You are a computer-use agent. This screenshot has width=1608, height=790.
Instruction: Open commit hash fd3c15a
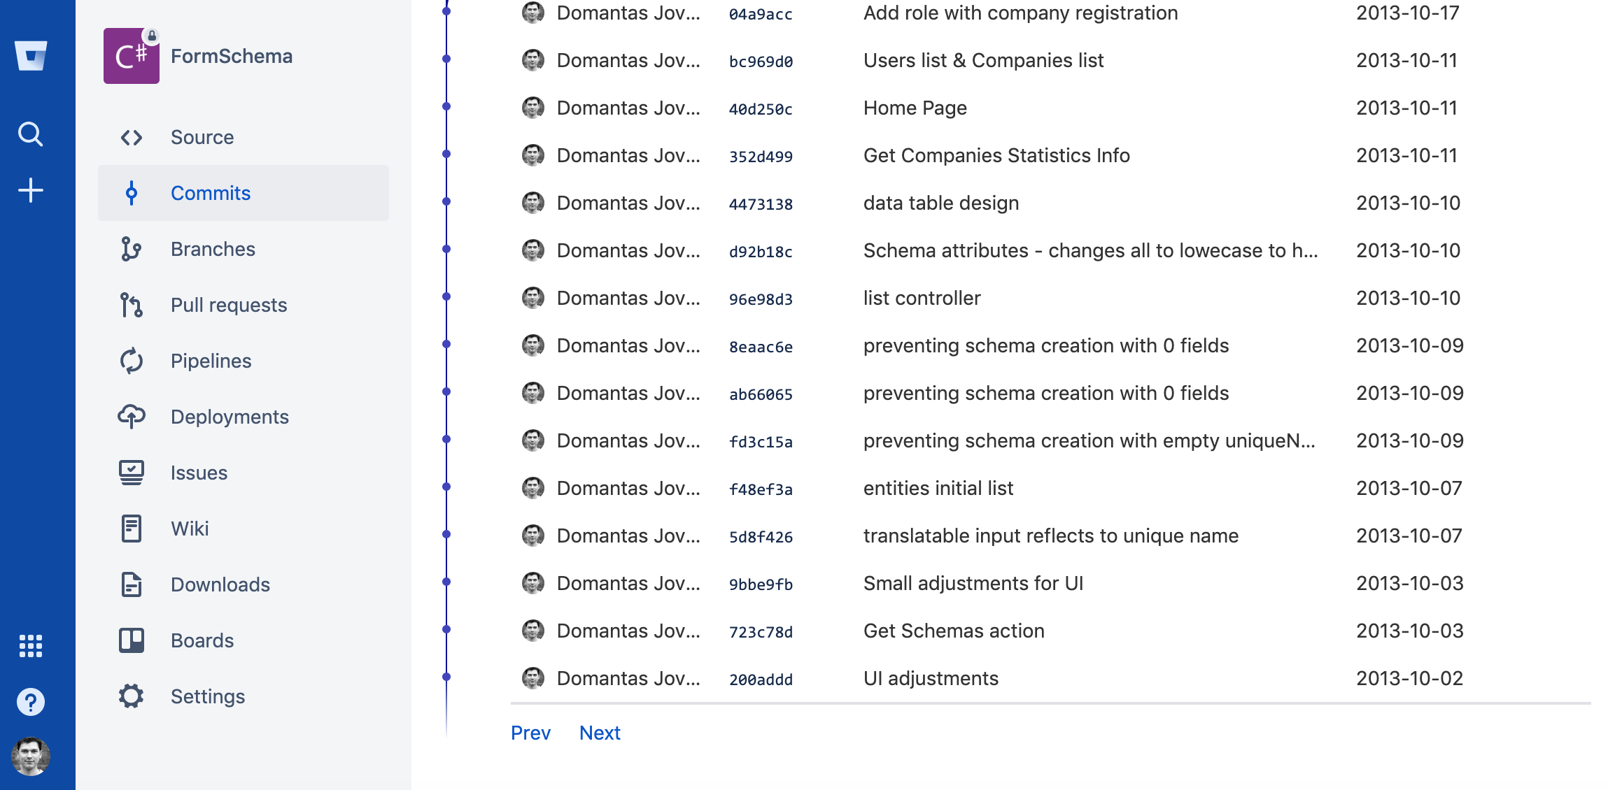761,442
